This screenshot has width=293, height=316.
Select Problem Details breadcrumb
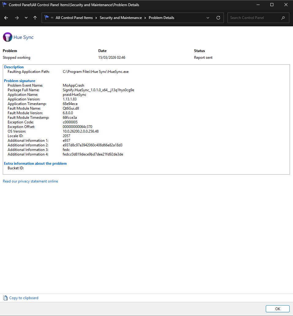(161, 18)
